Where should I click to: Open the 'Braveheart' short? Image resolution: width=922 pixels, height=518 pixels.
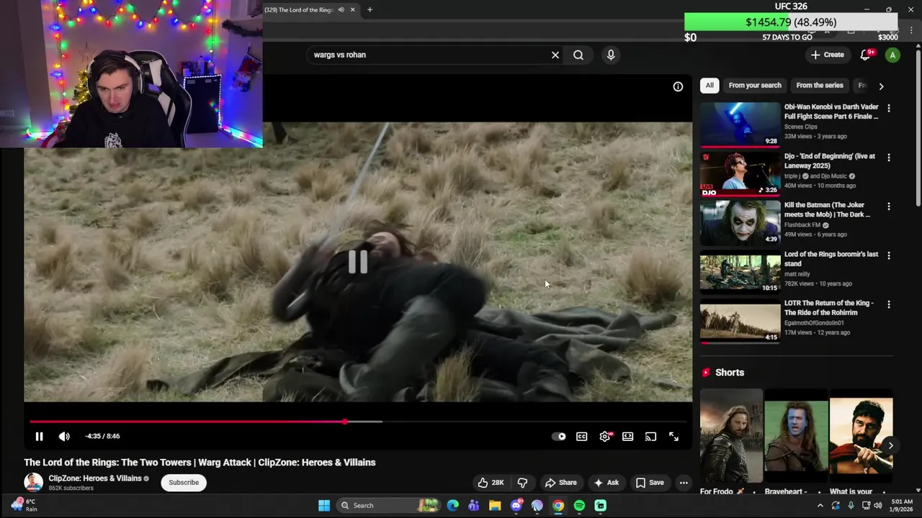(x=796, y=436)
